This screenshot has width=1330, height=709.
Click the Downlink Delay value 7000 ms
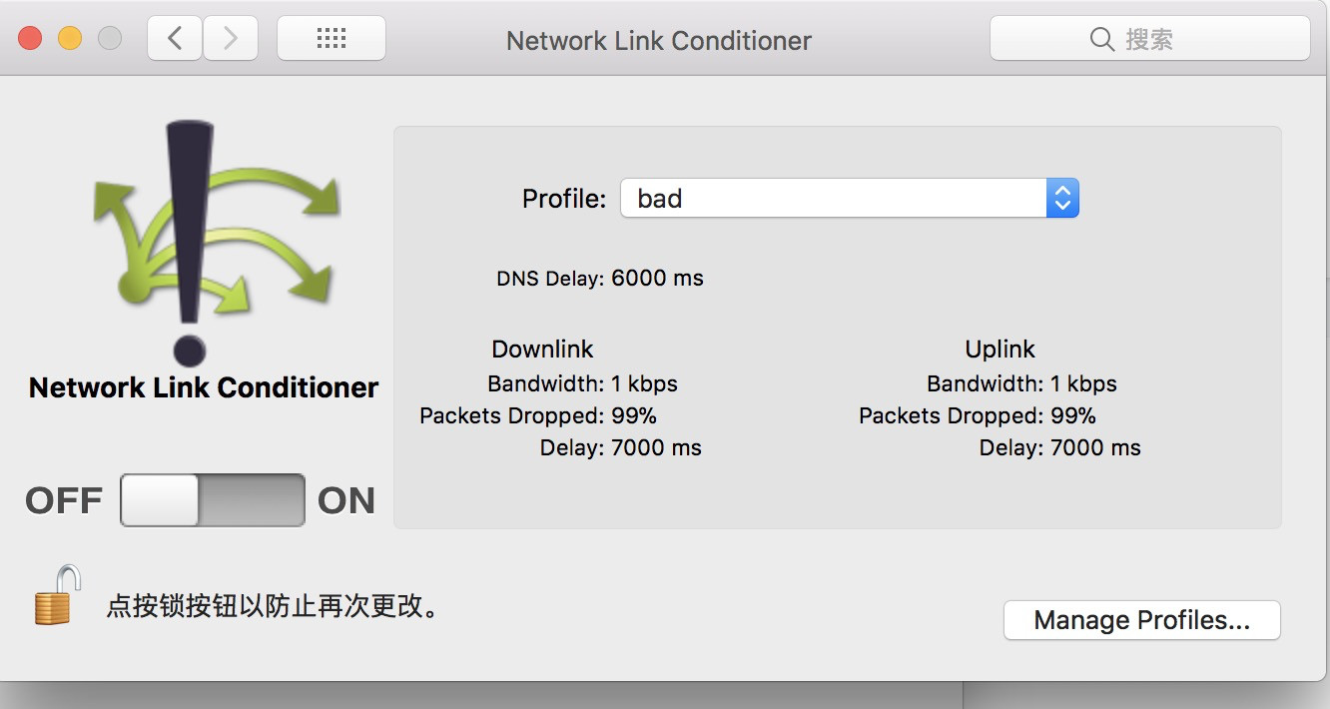click(656, 447)
